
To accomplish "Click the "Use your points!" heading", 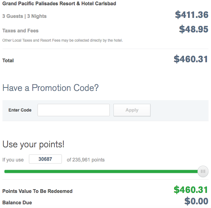I will tap(33, 144).
